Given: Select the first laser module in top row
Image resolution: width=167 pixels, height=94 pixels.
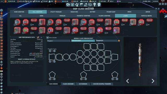Looking at the screenshot, I should [17, 22].
